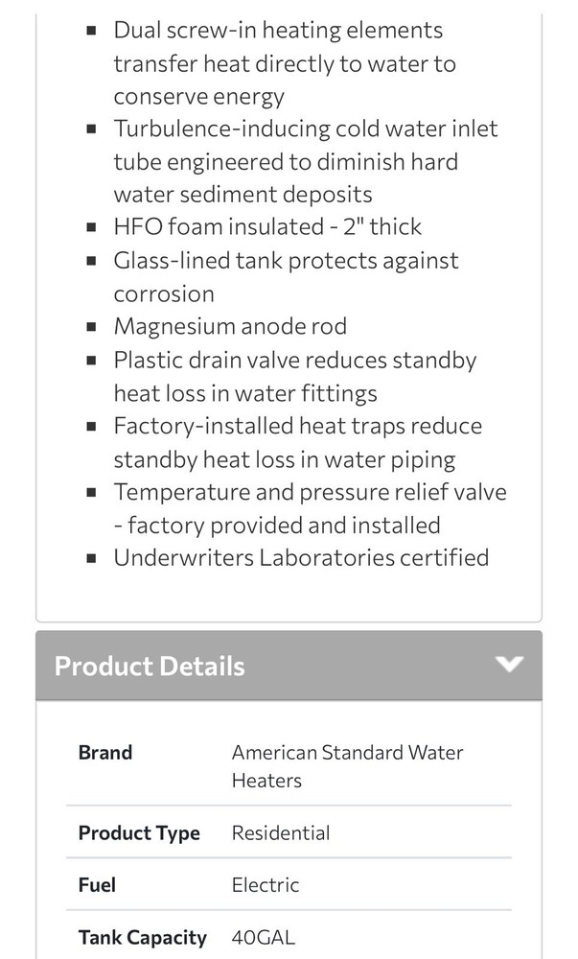Click the bullet marker next to Glass-lined tank
The image size is (578, 959).
click(91, 260)
